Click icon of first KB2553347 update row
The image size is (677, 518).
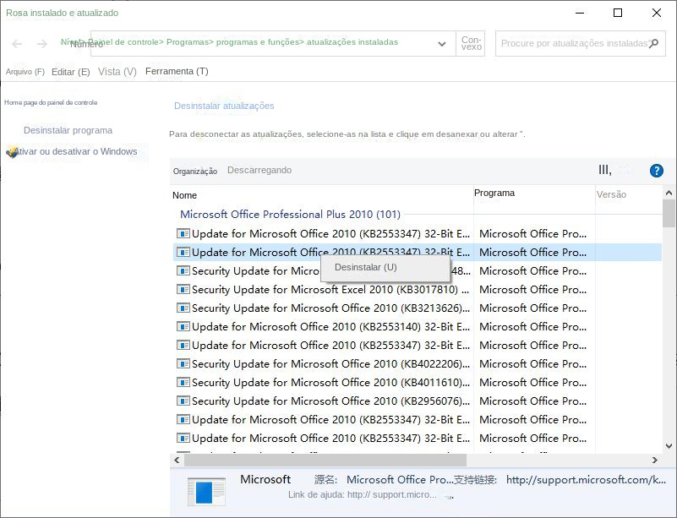pyautogui.click(x=183, y=233)
